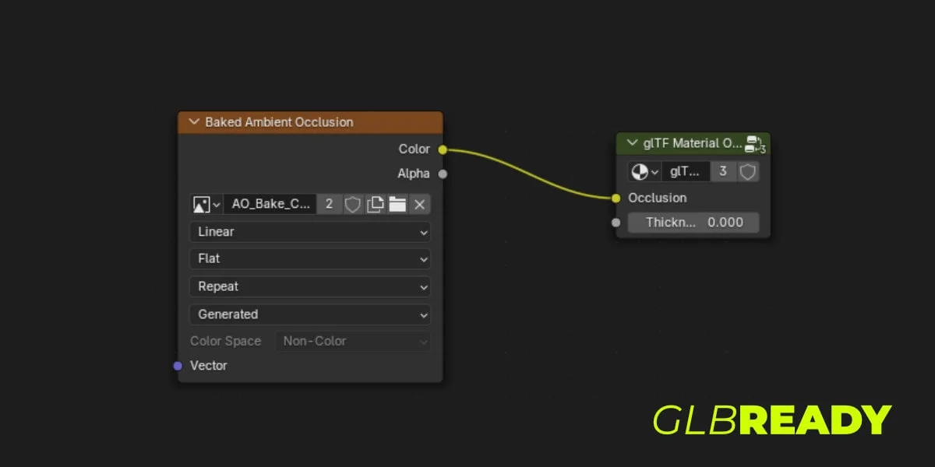This screenshot has width=935, height=467.
Task: Click the glTF group user count 3
Action: point(723,171)
